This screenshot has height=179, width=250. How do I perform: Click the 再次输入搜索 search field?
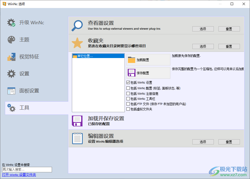tap(27, 170)
